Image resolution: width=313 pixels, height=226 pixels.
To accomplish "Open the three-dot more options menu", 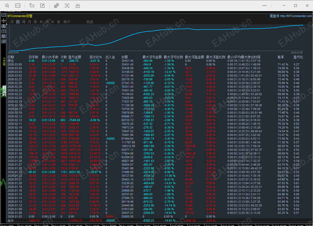I will [264, 6].
